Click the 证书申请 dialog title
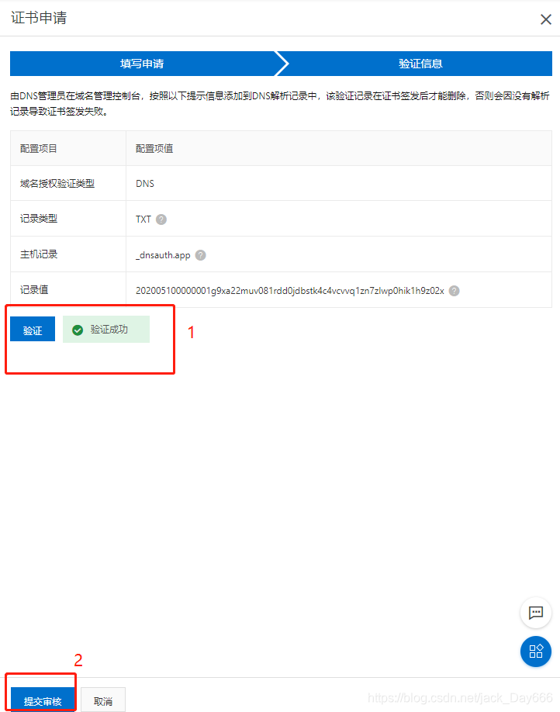Viewport: 560px width, 712px height. tap(39, 18)
